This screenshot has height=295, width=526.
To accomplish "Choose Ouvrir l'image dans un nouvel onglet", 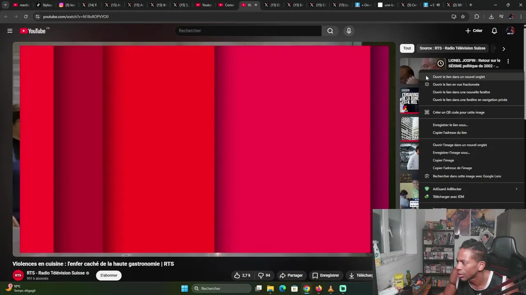I will click(459, 145).
